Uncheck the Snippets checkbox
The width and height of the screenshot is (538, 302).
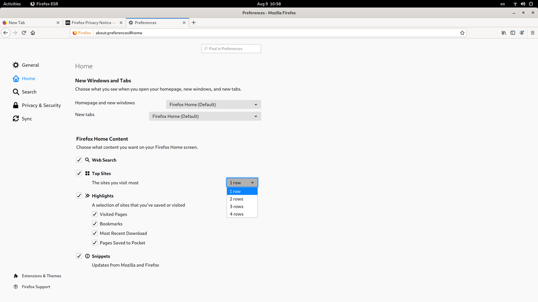pyautogui.click(x=79, y=256)
